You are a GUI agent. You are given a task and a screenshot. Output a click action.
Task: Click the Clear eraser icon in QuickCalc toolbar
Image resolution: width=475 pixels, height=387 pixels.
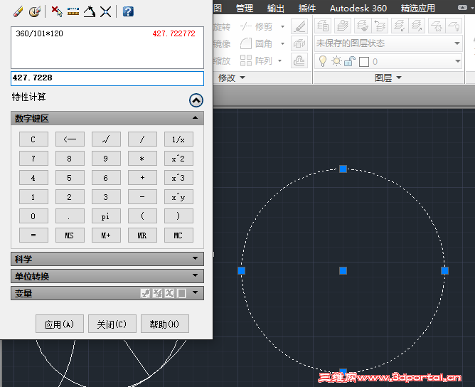18,12
